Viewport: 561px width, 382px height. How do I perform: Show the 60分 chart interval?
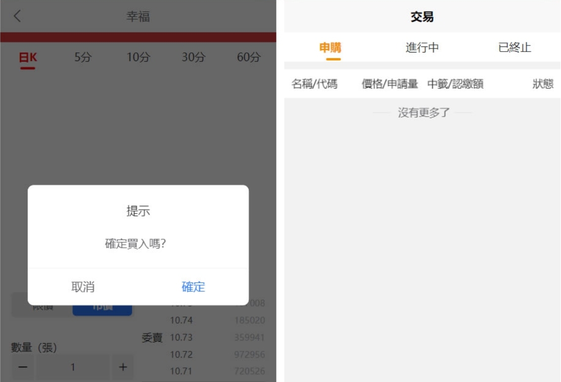249,58
